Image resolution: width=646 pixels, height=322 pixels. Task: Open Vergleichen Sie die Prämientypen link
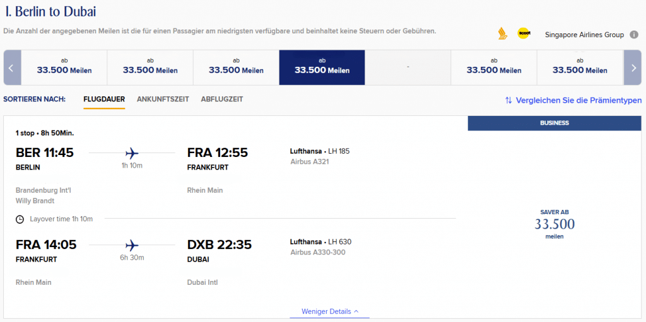pyautogui.click(x=578, y=100)
